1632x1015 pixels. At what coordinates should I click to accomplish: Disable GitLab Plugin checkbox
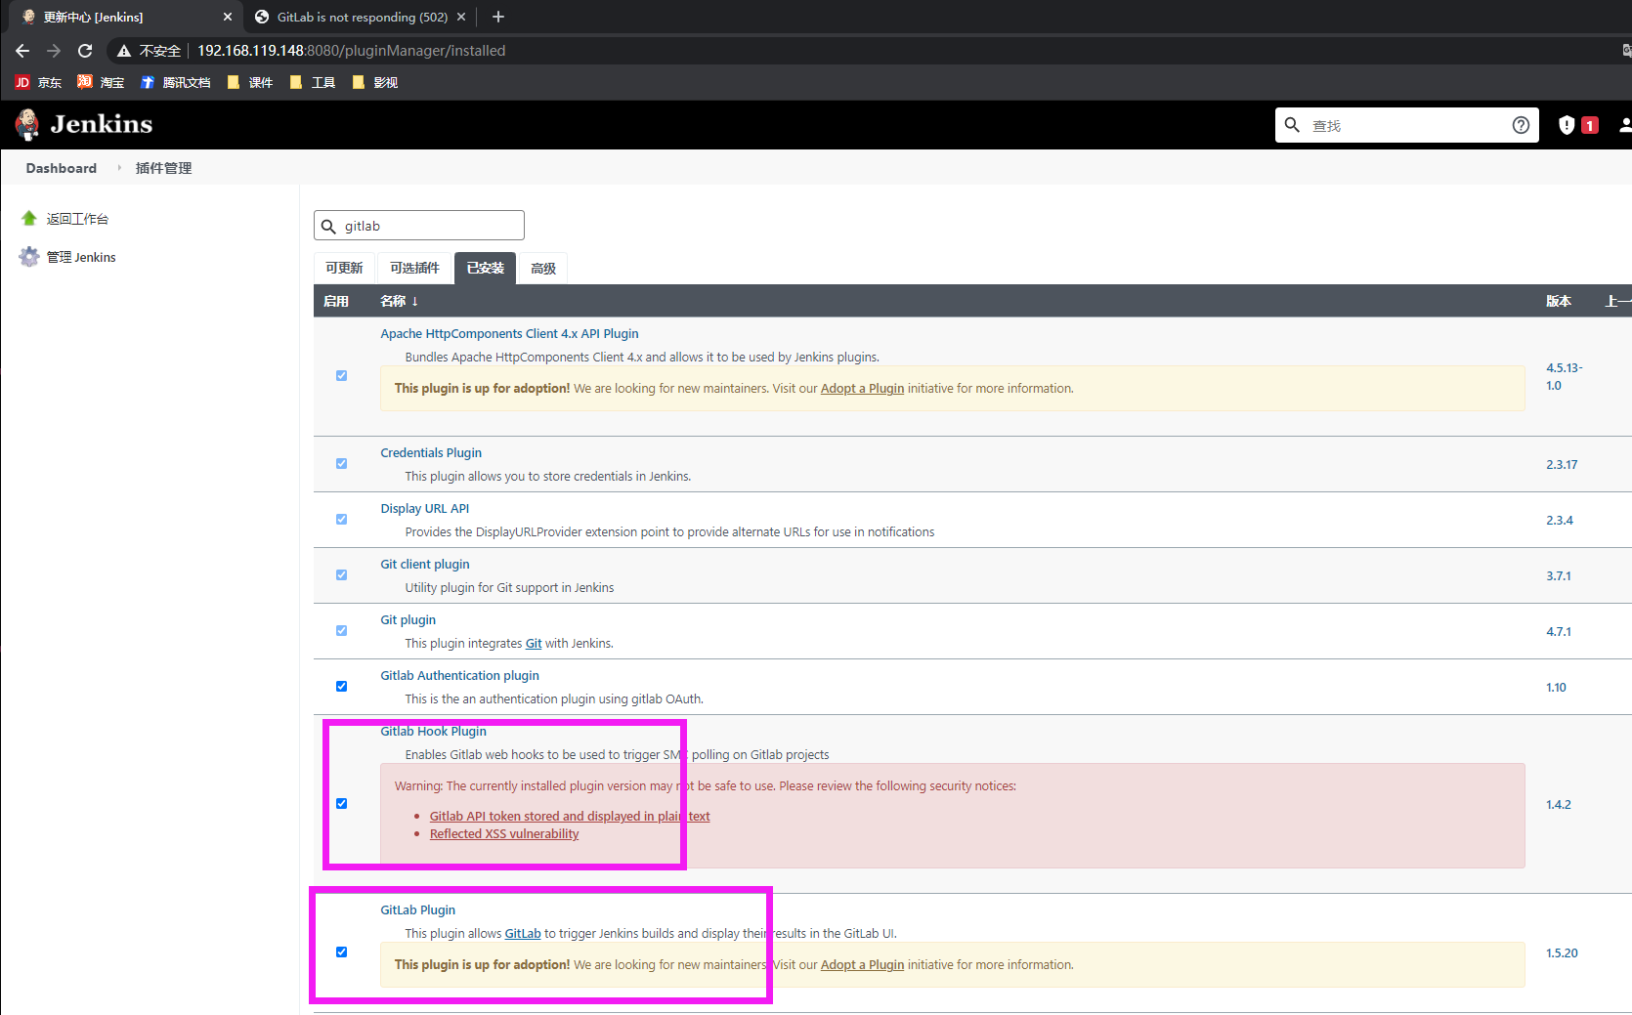[x=341, y=952]
